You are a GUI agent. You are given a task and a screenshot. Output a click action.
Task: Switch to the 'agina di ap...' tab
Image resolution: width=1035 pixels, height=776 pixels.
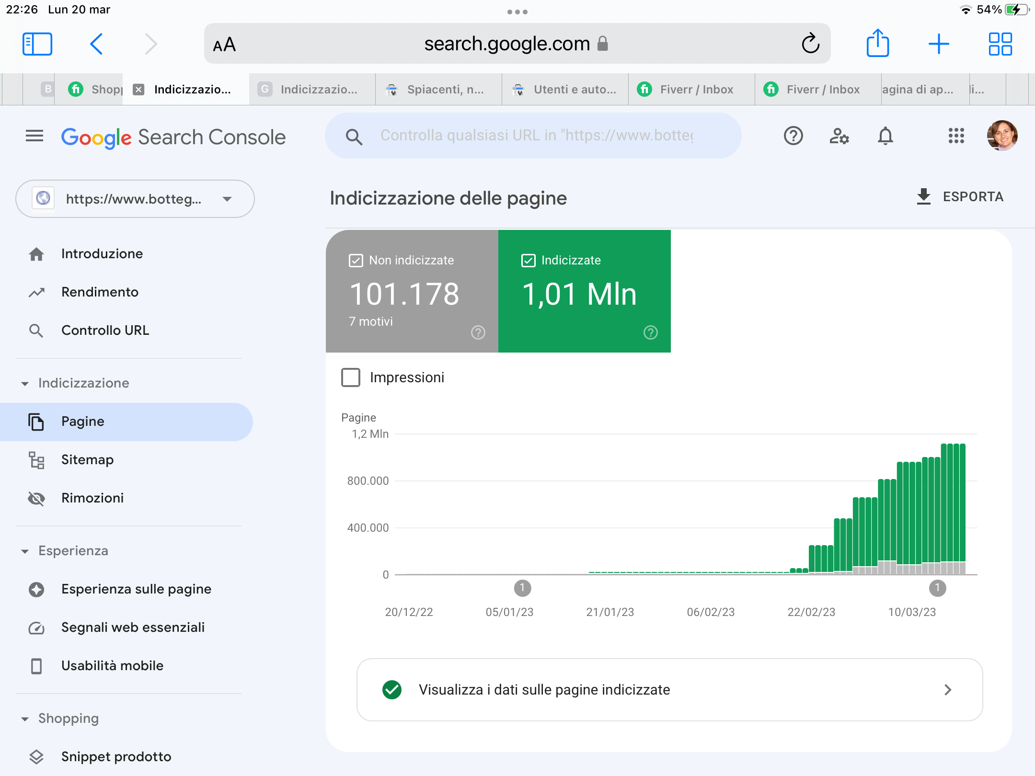pyautogui.click(x=925, y=90)
